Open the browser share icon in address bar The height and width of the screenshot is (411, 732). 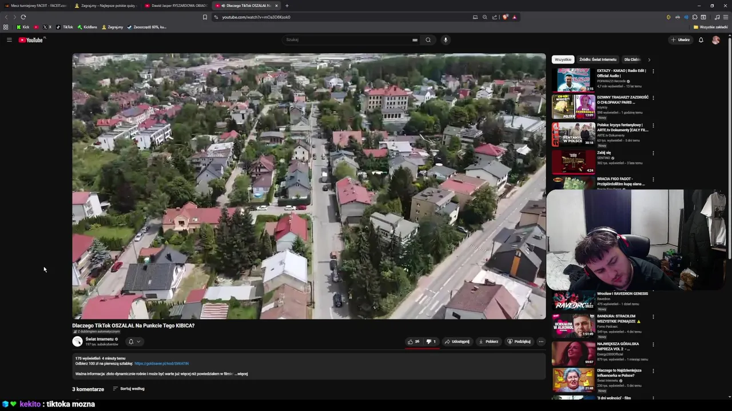[x=495, y=17]
